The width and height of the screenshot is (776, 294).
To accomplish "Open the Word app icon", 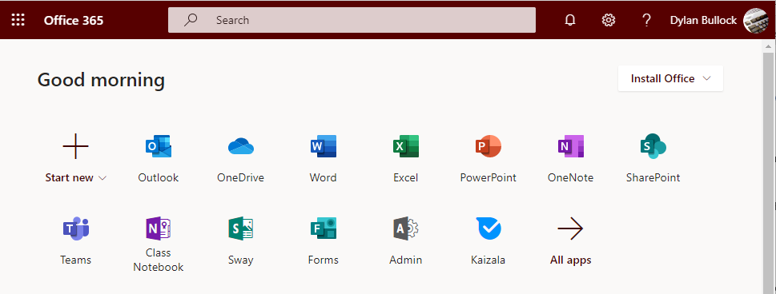I will click(x=324, y=147).
